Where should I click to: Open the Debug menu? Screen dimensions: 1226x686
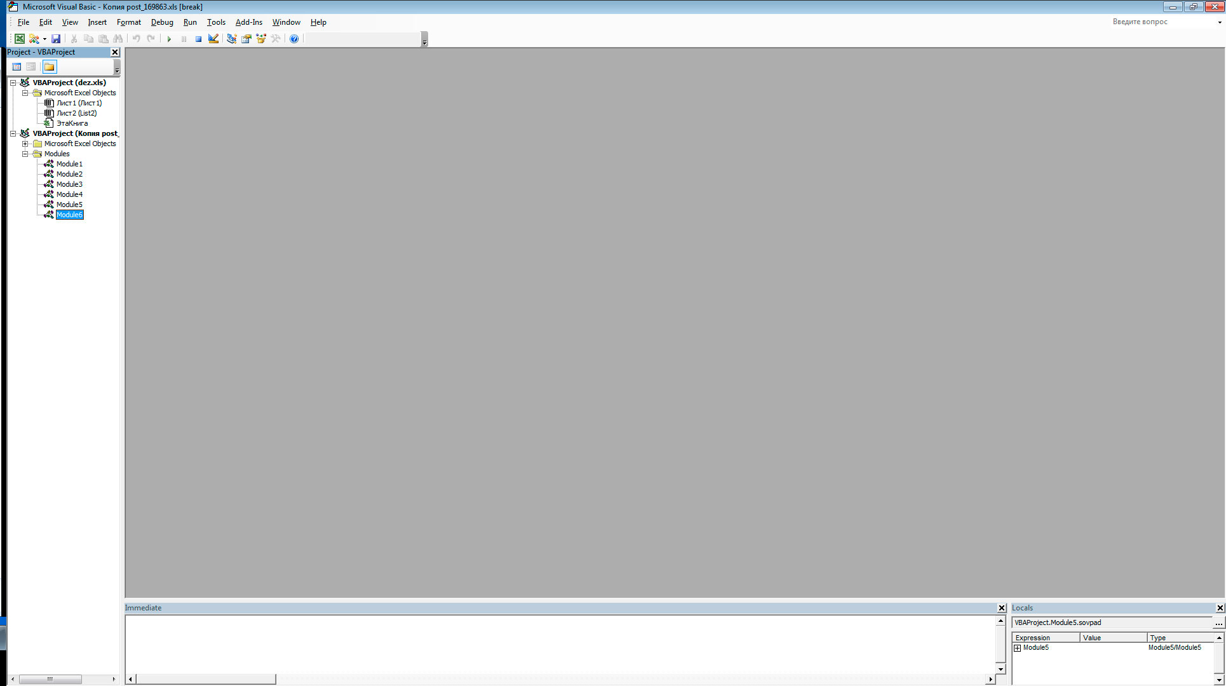[162, 22]
